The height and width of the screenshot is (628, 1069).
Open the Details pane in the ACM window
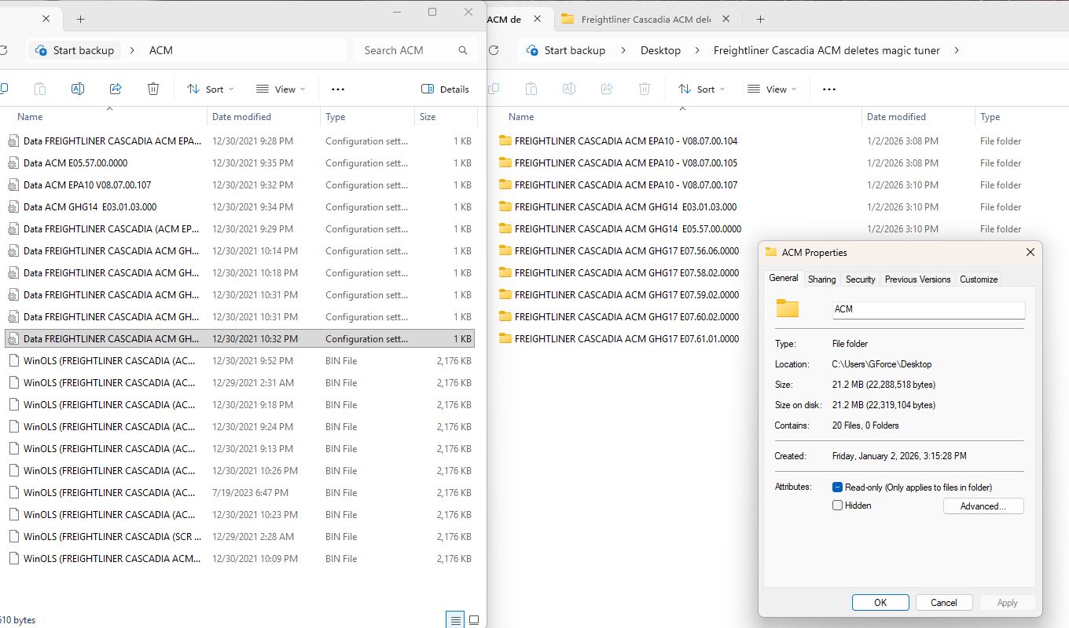446,89
